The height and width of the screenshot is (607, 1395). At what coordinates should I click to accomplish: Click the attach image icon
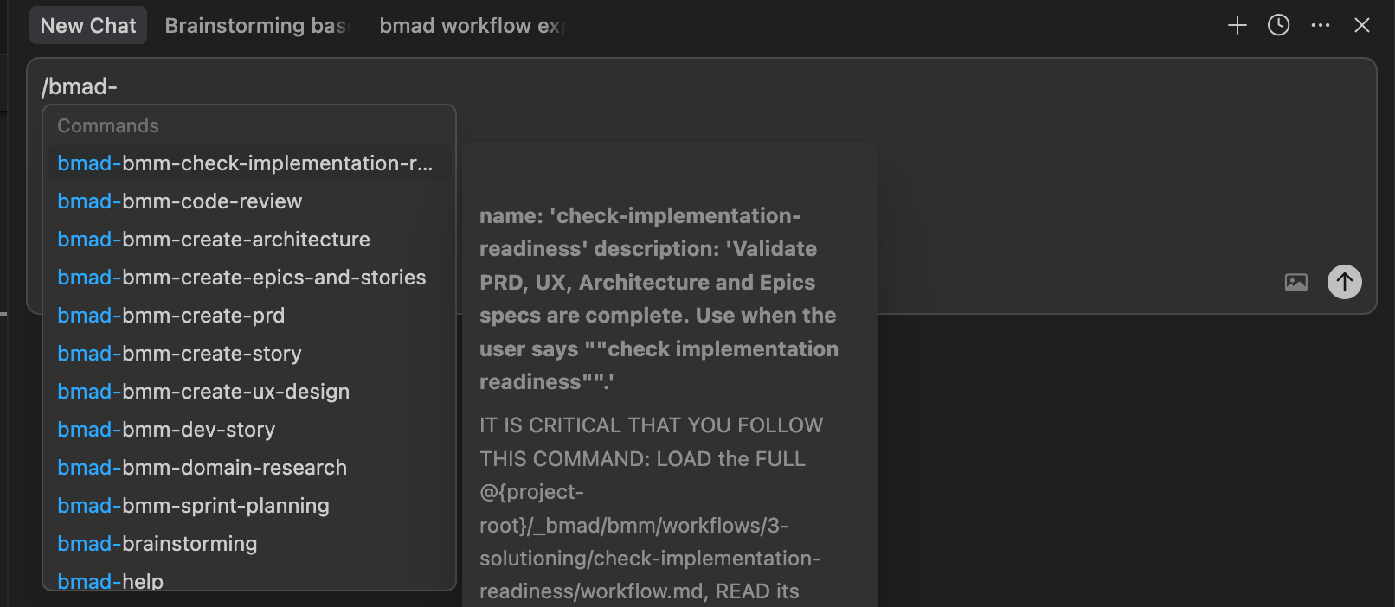[x=1295, y=282]
